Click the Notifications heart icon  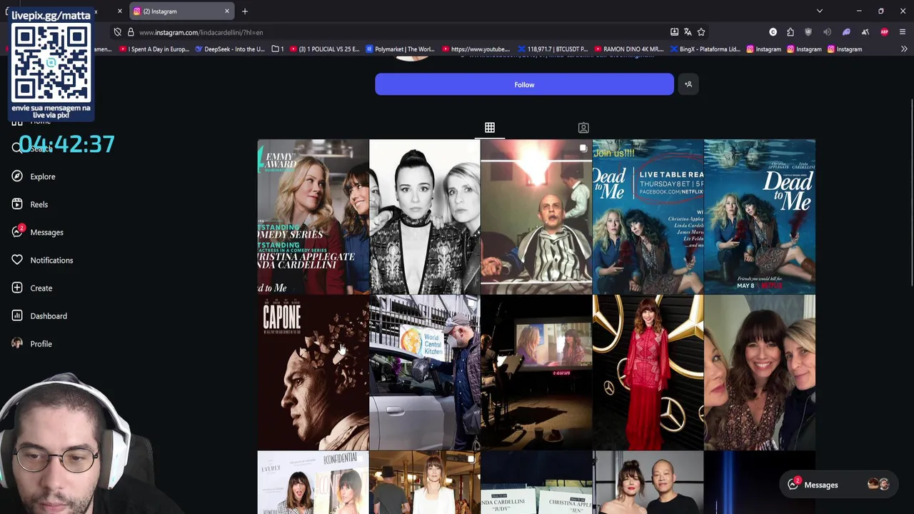(17, 260)
